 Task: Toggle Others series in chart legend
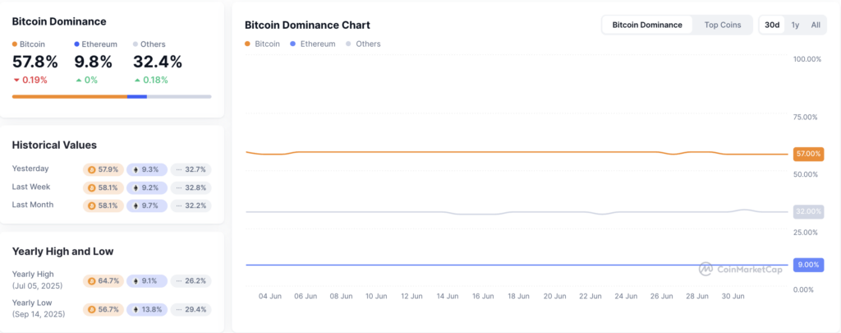tap(363, 44)
